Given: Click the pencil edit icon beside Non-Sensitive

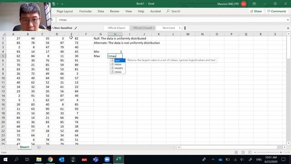Looking at the screenshot, I should [76, 28].
